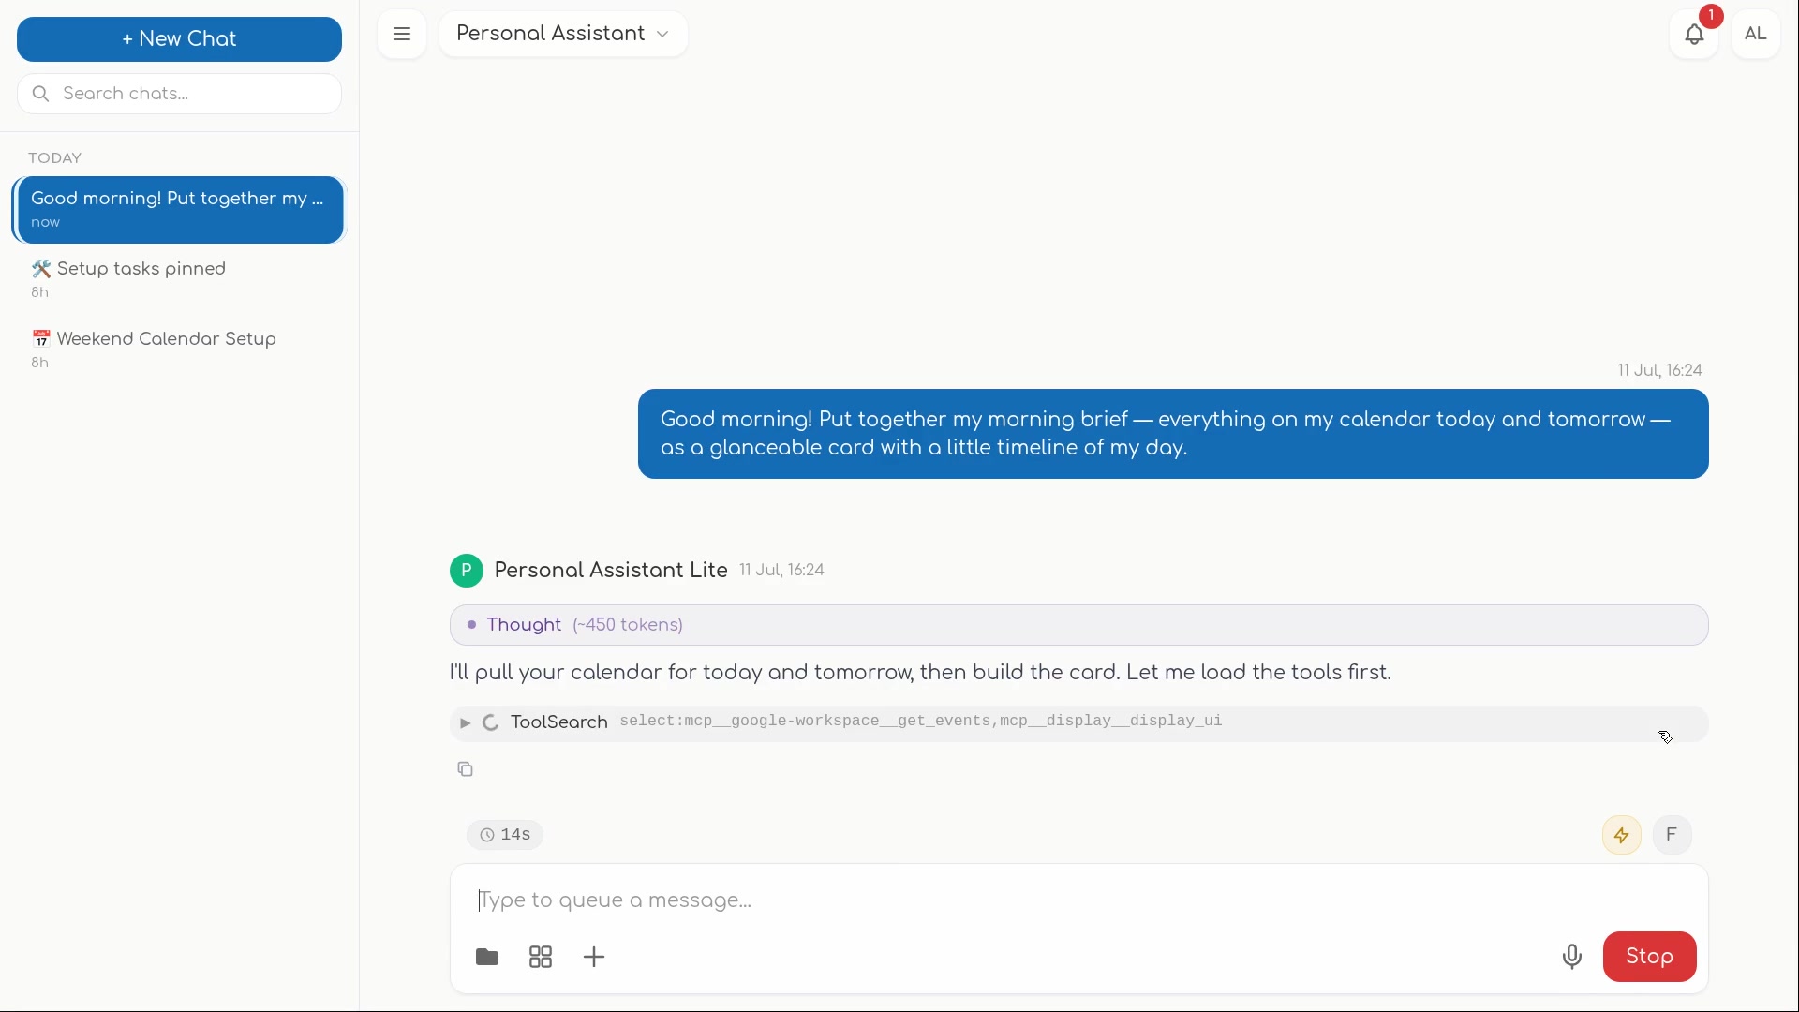Expand the Thought block
The width and height of the screenshot is (1799, 1012).
pos(1078,625)
